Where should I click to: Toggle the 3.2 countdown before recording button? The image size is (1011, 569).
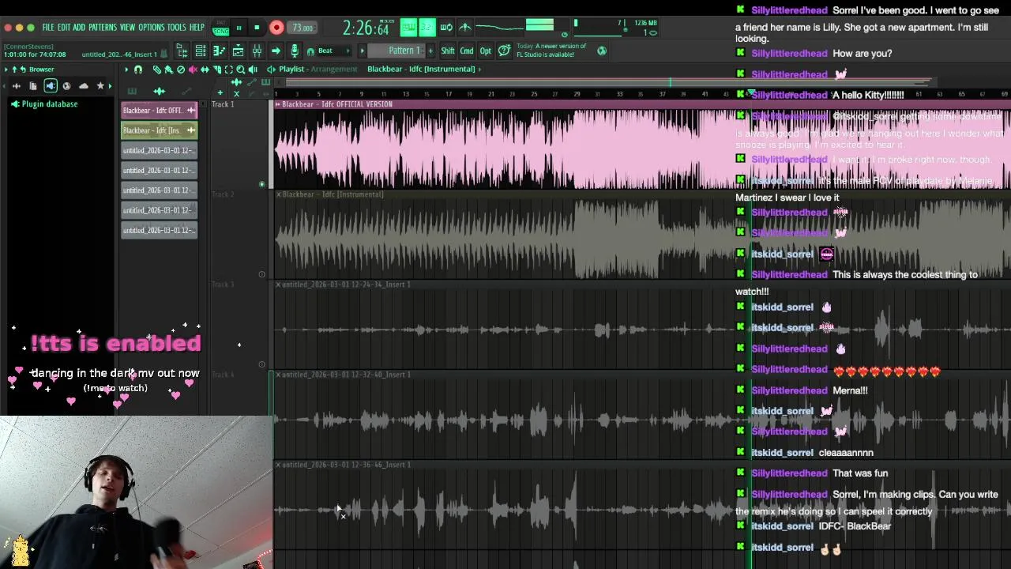427,28
